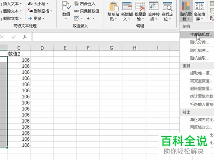Choose 随机排序... from the menu
Screen dimensions: 214x160
click(x=197, y=50)
